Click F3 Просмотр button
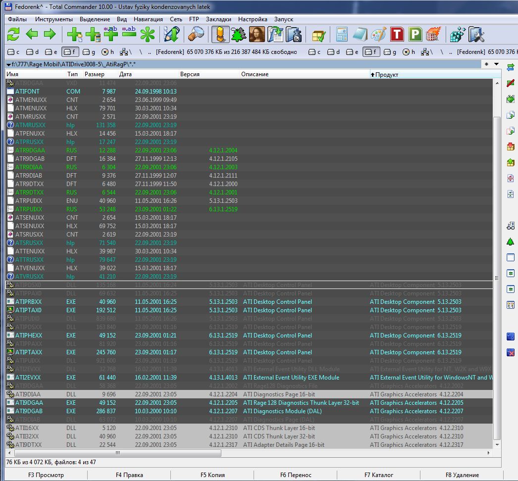The width and height of the screenshot is (518, 481). [46, 475]
